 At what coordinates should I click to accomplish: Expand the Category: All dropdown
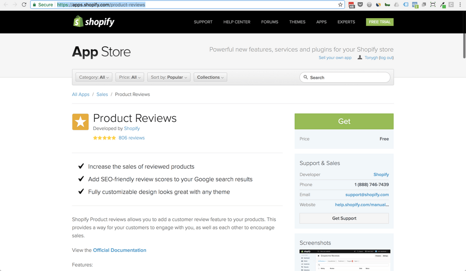coord(94,77)
